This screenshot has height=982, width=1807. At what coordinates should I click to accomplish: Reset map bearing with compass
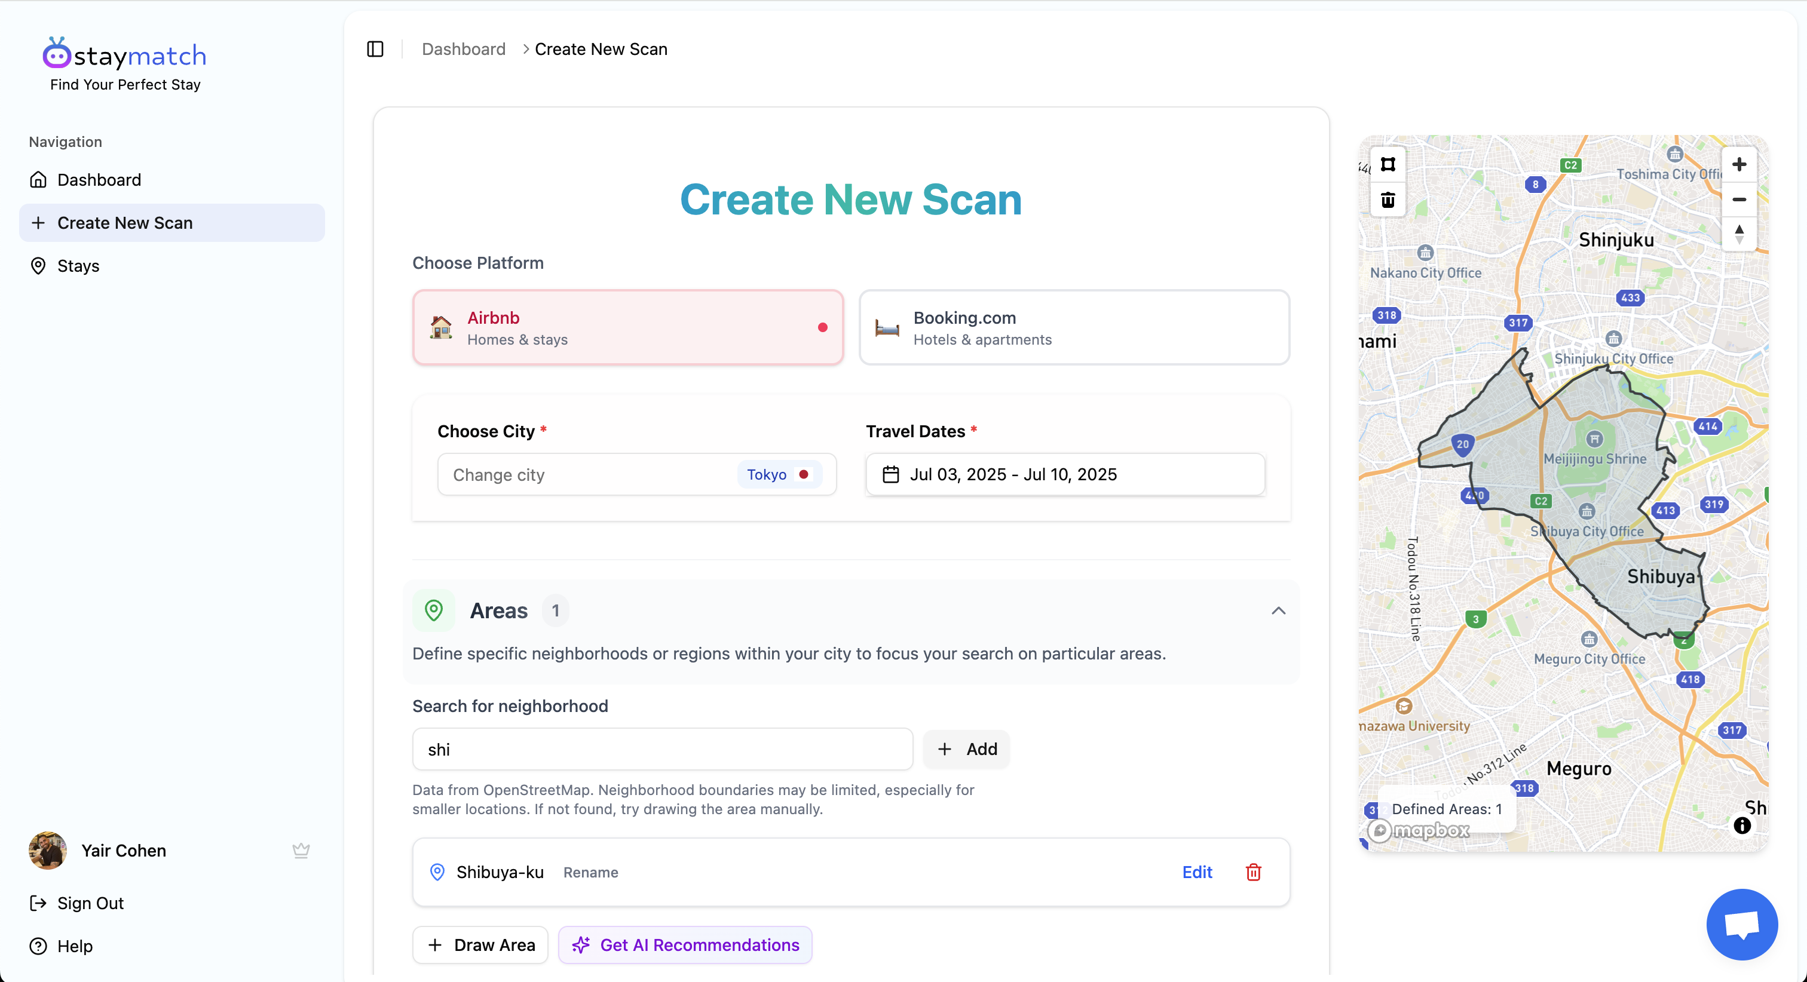(1739, 234)
